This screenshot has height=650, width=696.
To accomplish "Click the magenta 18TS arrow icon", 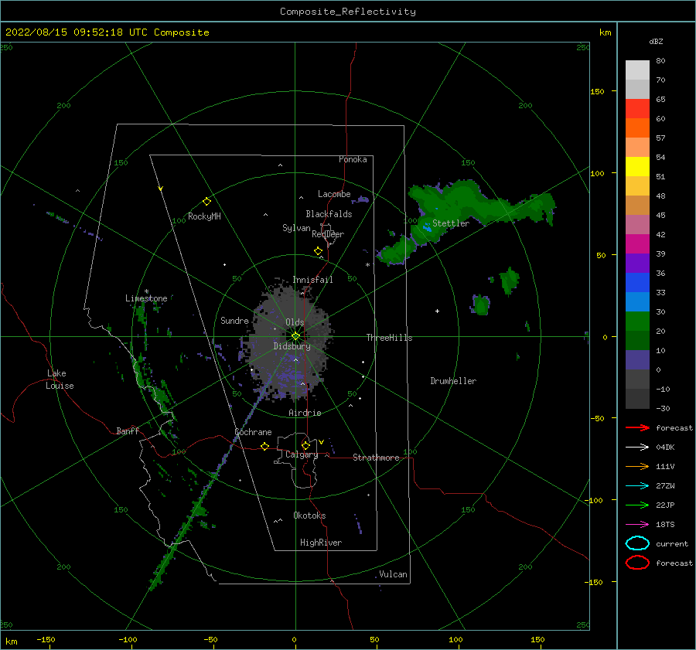I will 637,525.
